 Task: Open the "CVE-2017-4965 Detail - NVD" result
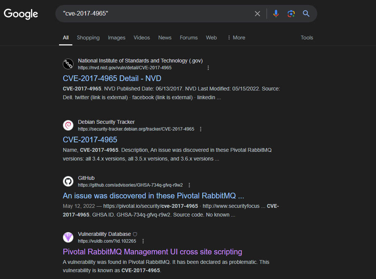coord(112,78)
